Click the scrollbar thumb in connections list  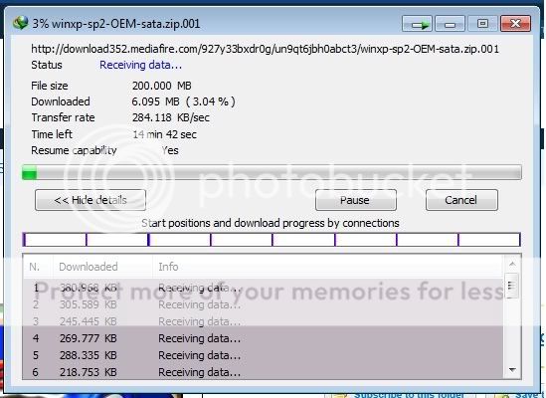(x=511, y=287)
